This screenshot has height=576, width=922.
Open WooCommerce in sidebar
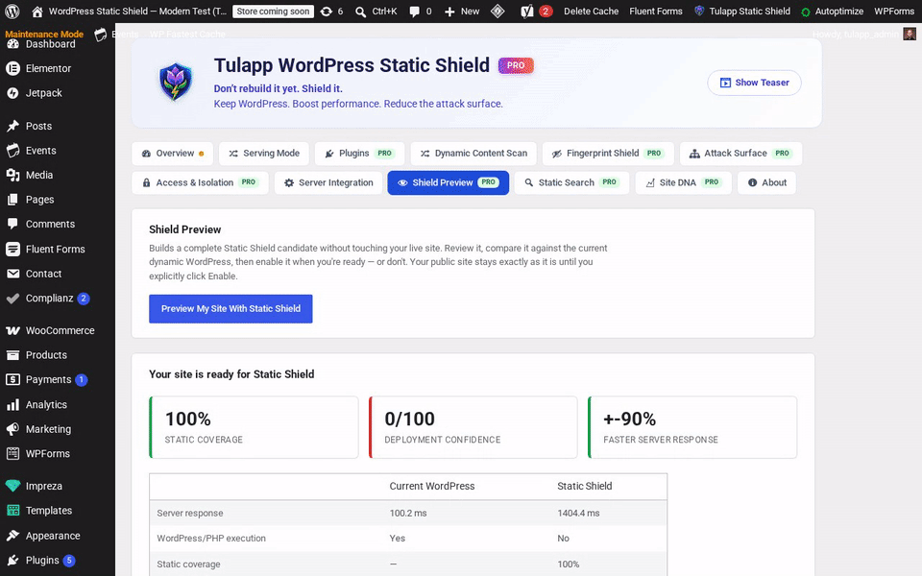[x=58, y=330]
